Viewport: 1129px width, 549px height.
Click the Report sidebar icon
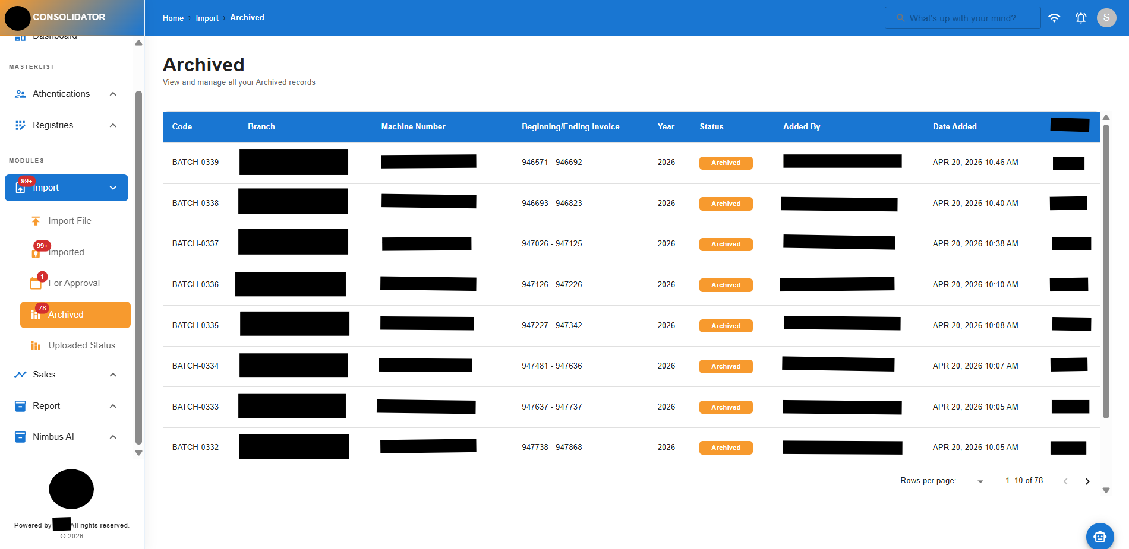pyautogui.click(x=20, y=405)
